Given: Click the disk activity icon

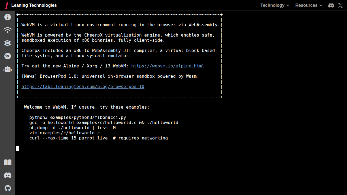Looking at the screenshot, I should (x=7, y=56).
